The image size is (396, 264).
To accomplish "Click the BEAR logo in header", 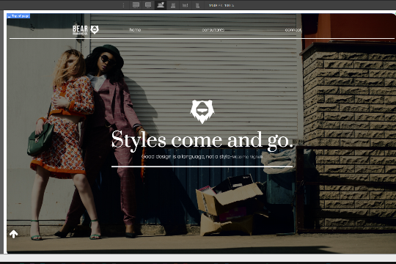I will coord(86,30).
